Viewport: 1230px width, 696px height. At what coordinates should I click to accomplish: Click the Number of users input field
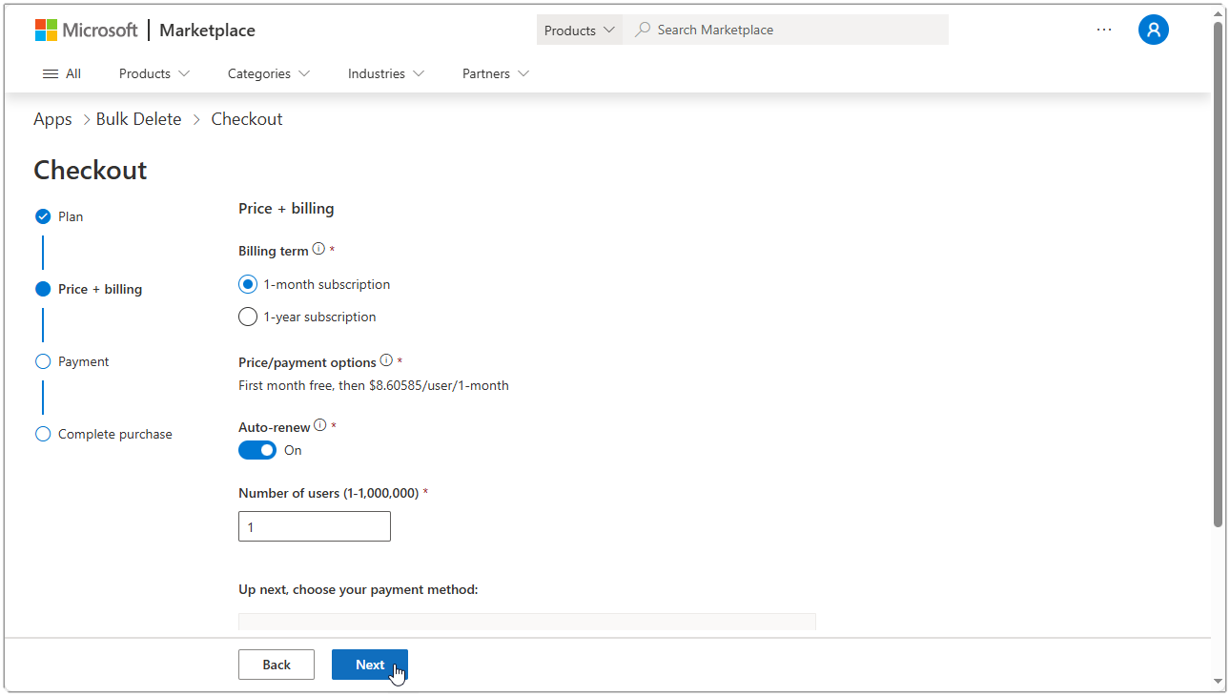314,525
